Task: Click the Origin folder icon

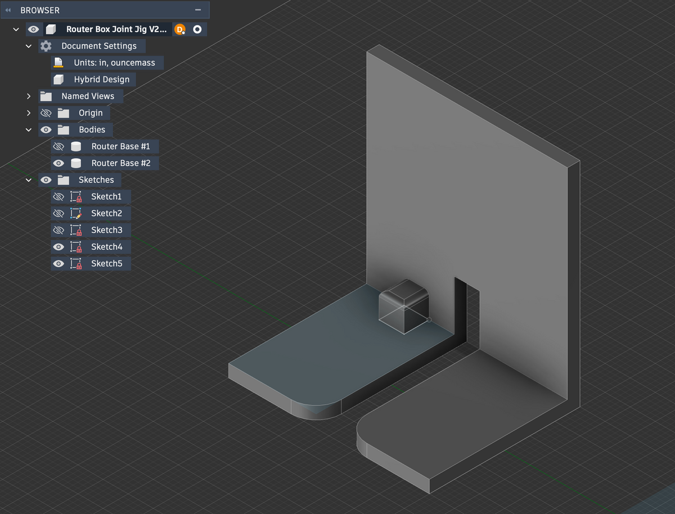Action: coord(63,113)
